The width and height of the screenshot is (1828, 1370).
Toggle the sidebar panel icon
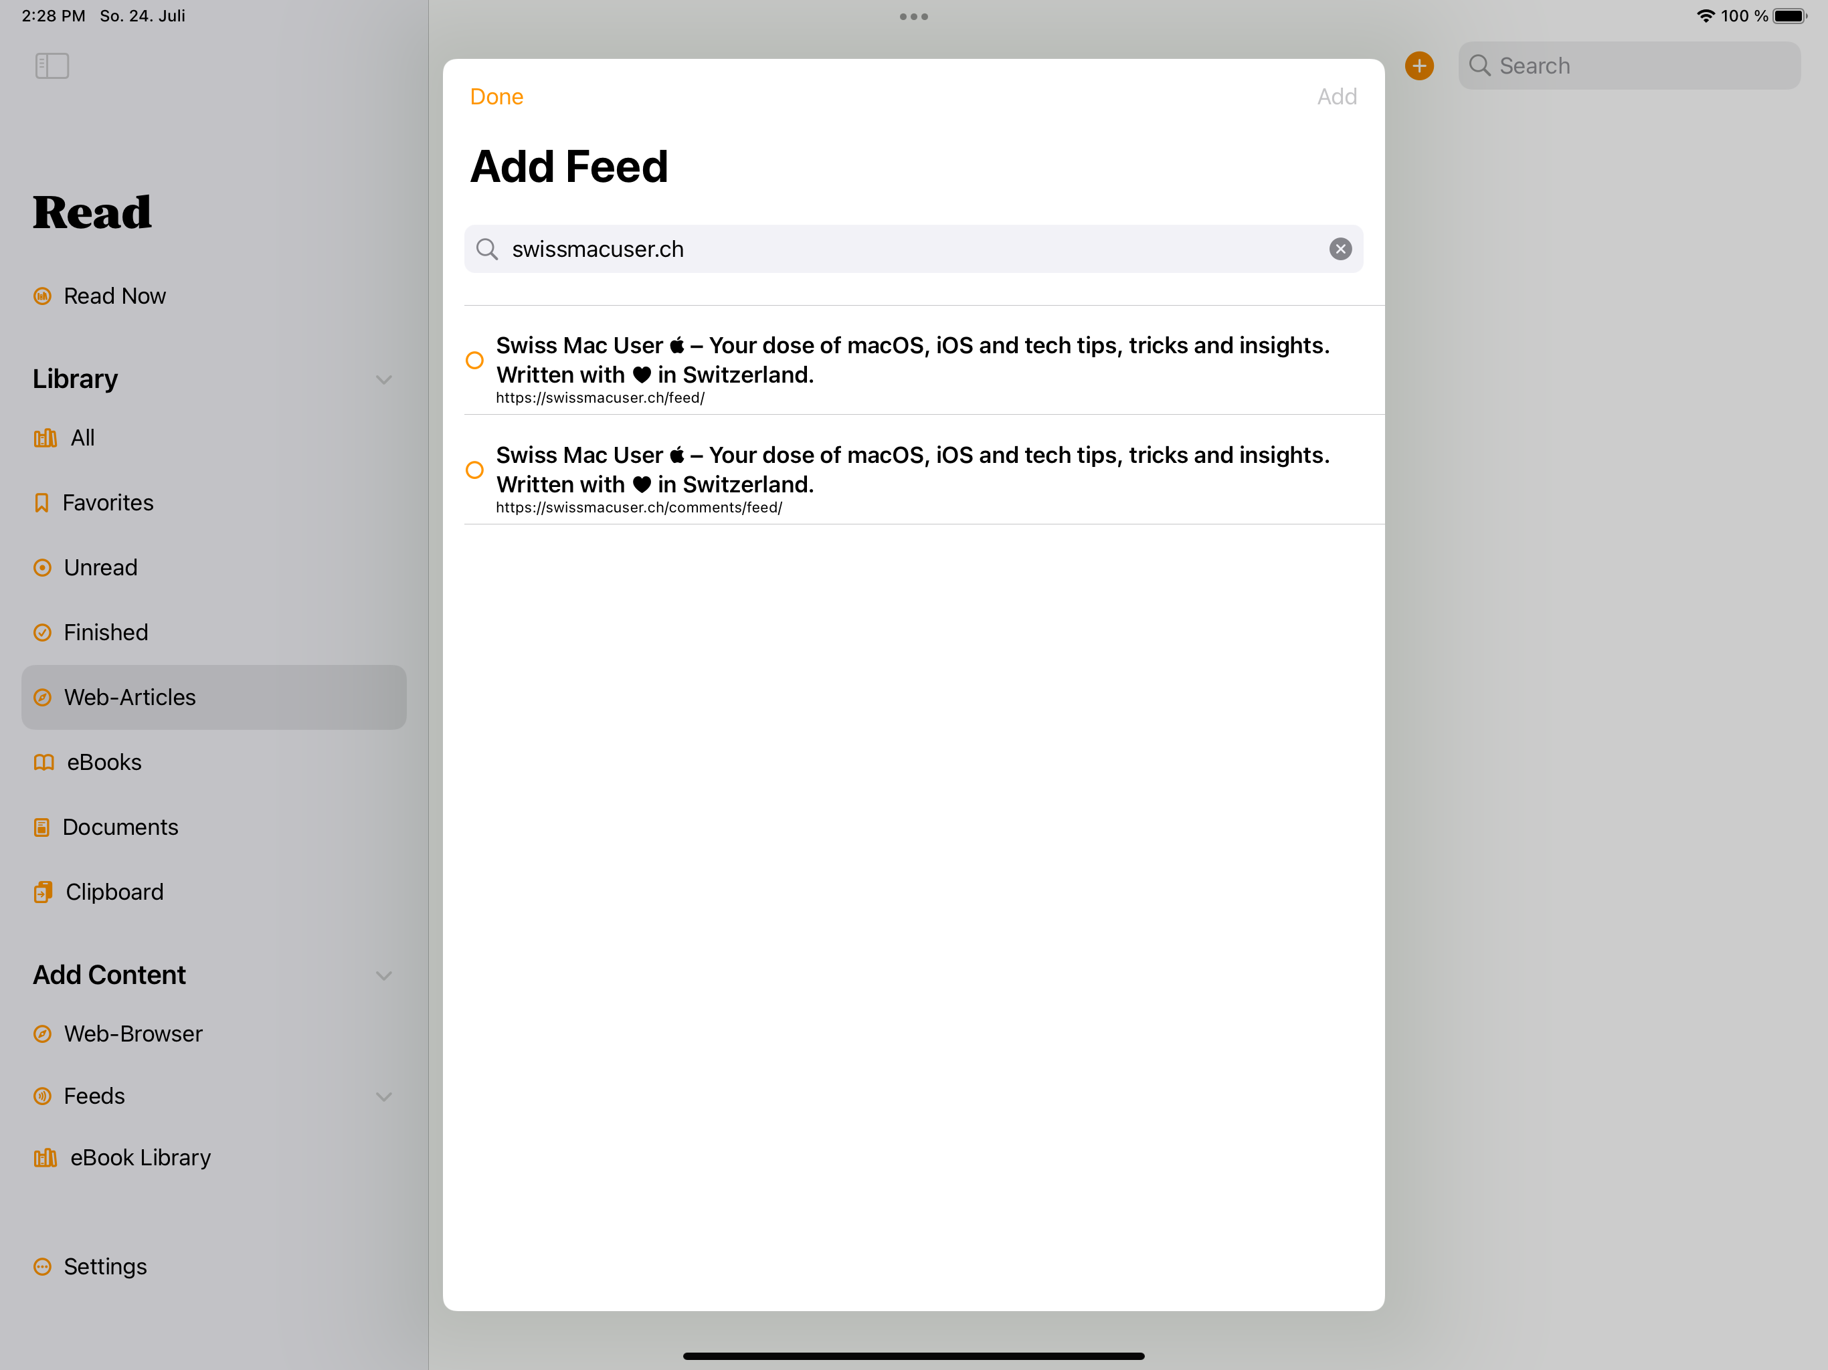click(52, 66)
